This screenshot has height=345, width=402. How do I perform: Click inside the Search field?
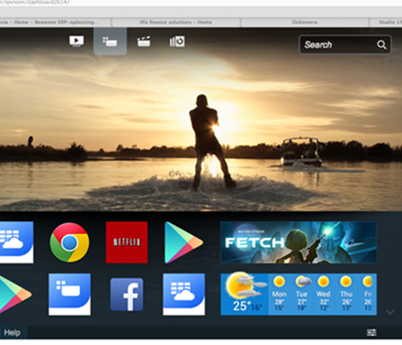pyautogui.click(x=345, y=45)
